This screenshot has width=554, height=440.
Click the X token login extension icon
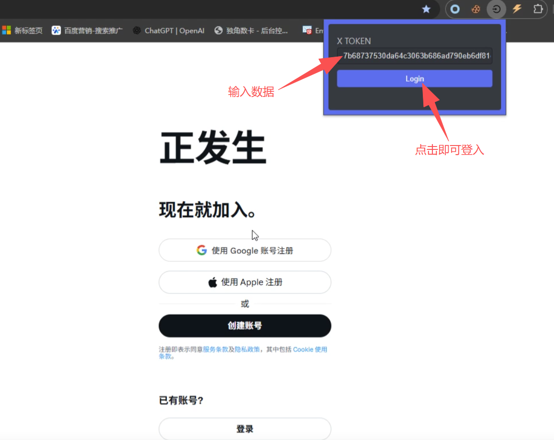coord(496,9)
